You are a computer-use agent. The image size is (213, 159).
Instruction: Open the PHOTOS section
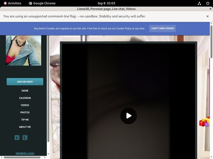pos(25,112)
